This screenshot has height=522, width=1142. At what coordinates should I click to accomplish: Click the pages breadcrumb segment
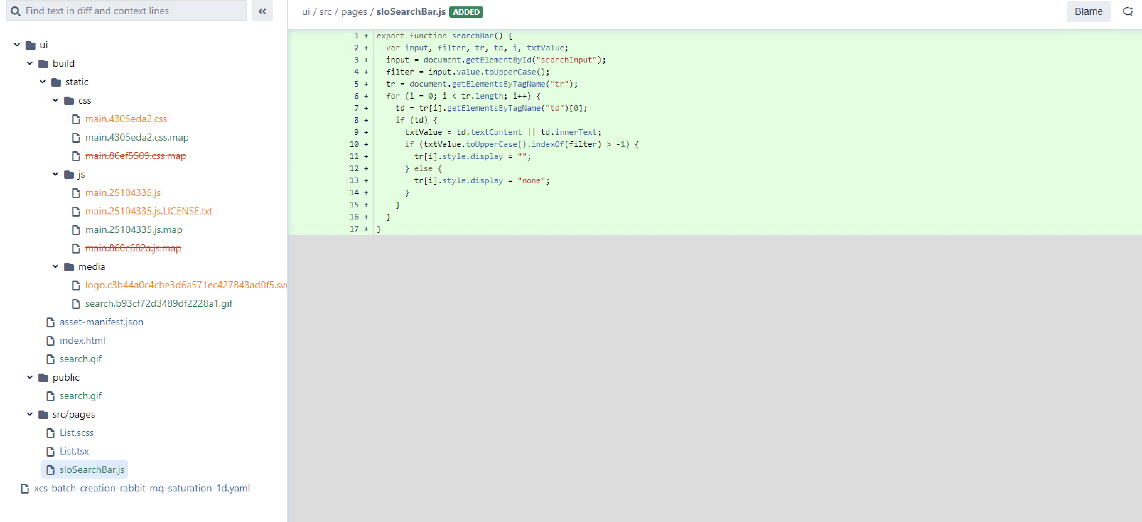(x=354, y=12)
